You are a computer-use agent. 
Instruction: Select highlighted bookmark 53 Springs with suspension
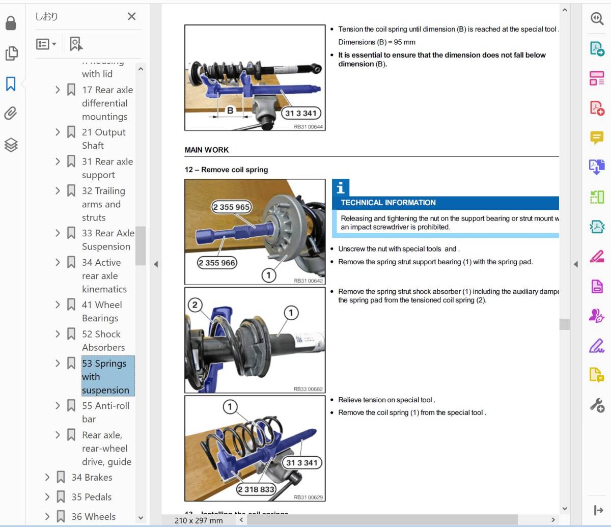click(x=108, y=376)
